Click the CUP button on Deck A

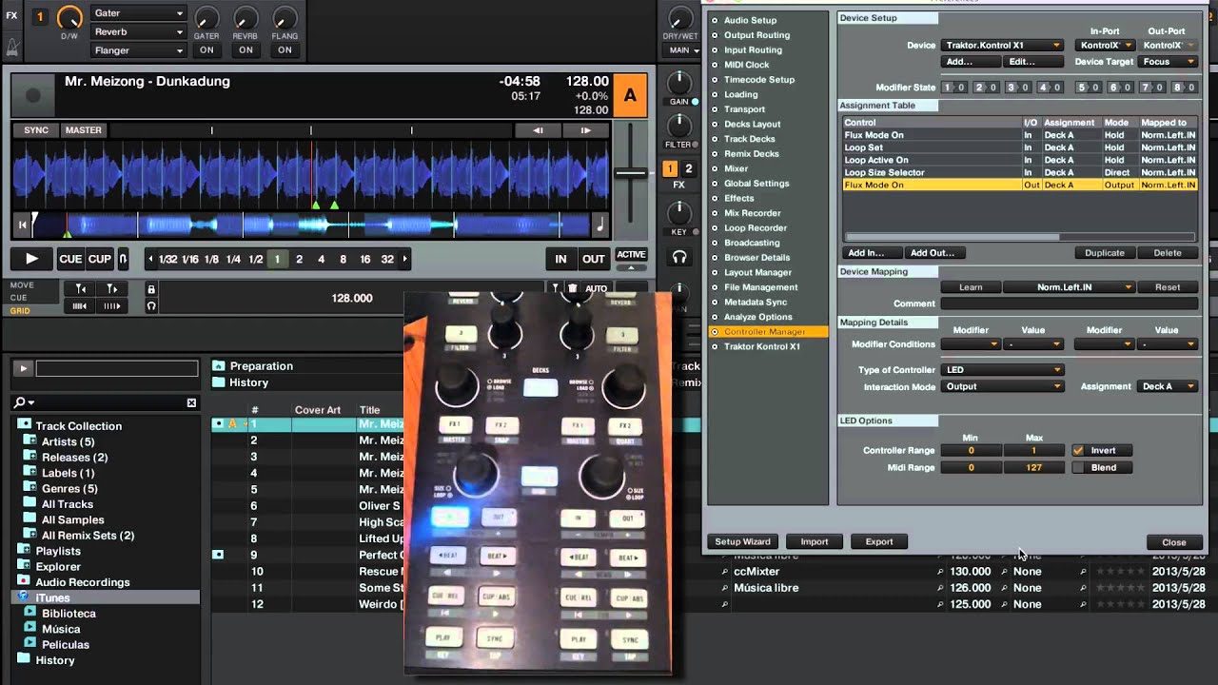pos(100,259)
